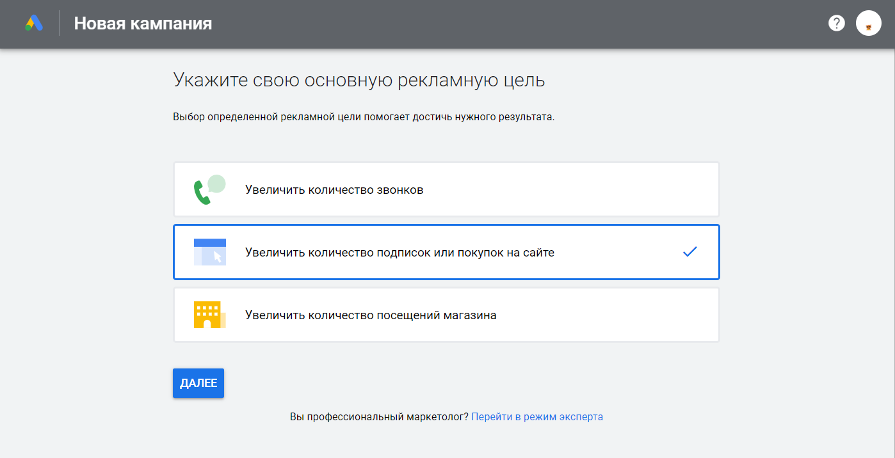This screenshot has width=895, height=458.
Task: Click heading 'Укажите свою основную рекламную цель'
Action: click(x=359, y=81)
